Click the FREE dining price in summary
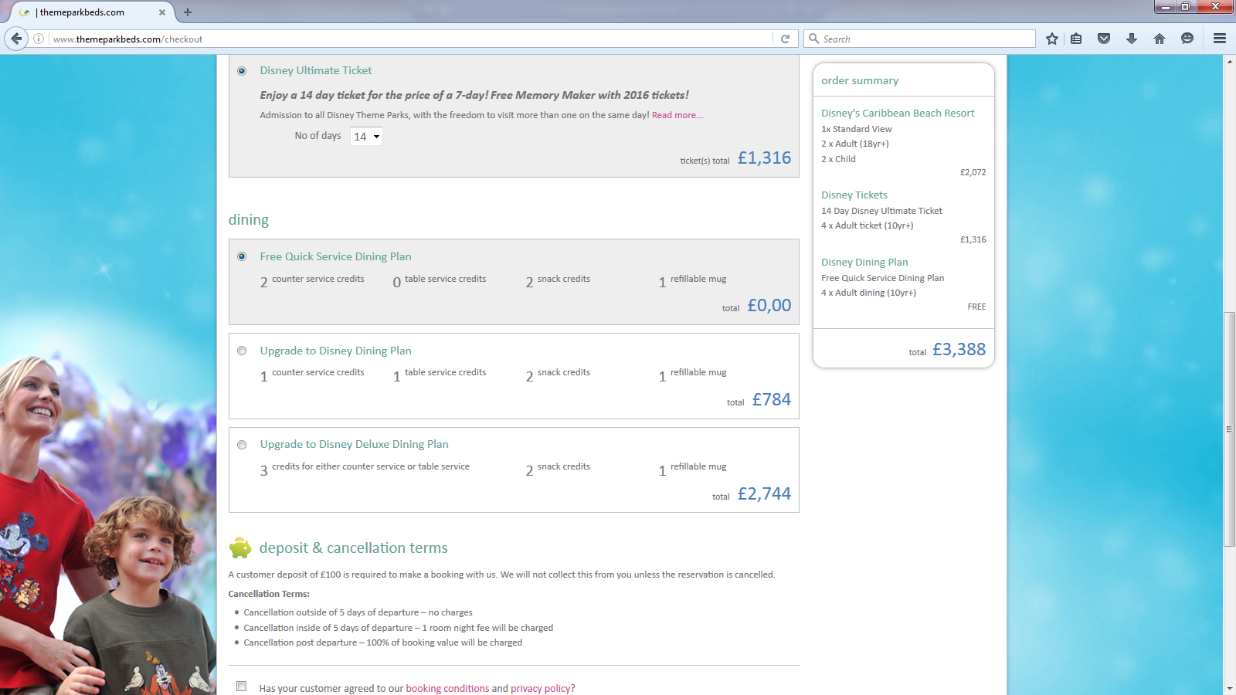This screenshot has height=695, width=1236. [976, 307]
